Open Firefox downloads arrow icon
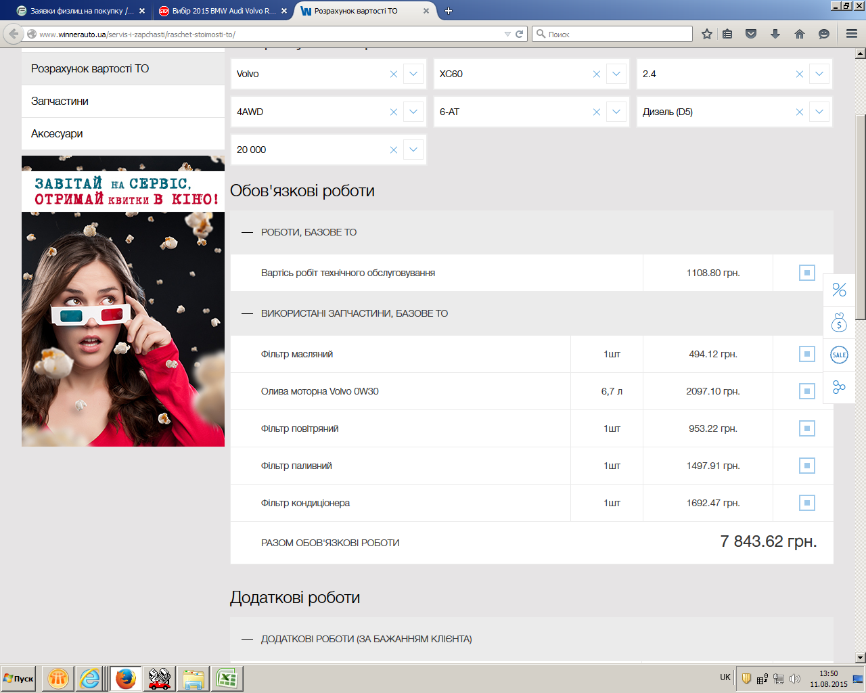The image size is (866, 693). click(x=775, y=34)
